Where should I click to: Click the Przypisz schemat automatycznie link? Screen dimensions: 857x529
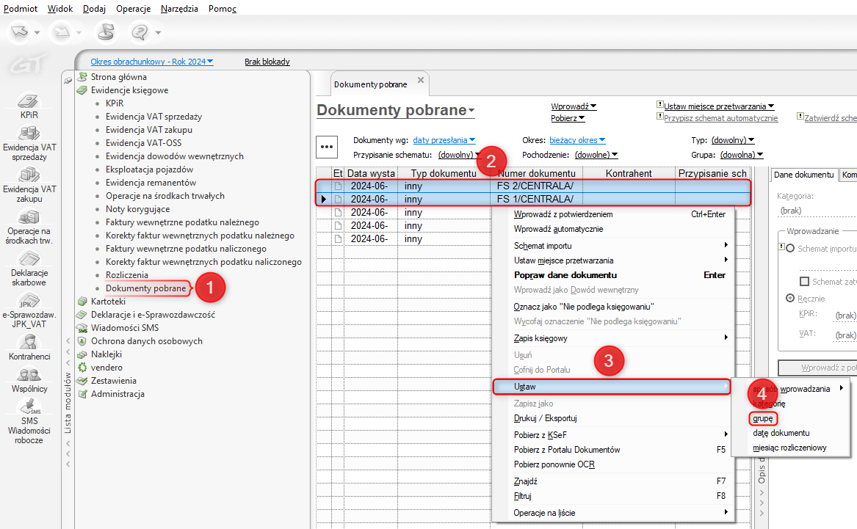720,118
